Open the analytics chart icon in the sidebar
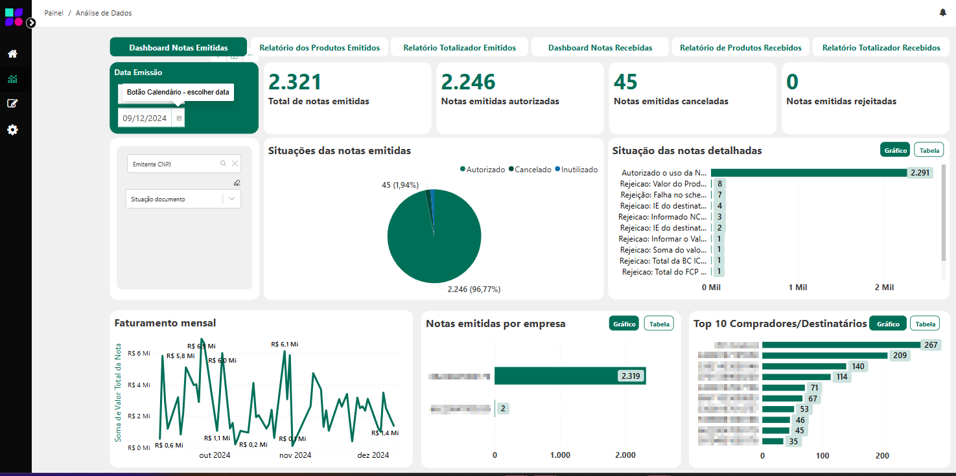The height and width of the screenshot is (476, 956). [12, 78]
